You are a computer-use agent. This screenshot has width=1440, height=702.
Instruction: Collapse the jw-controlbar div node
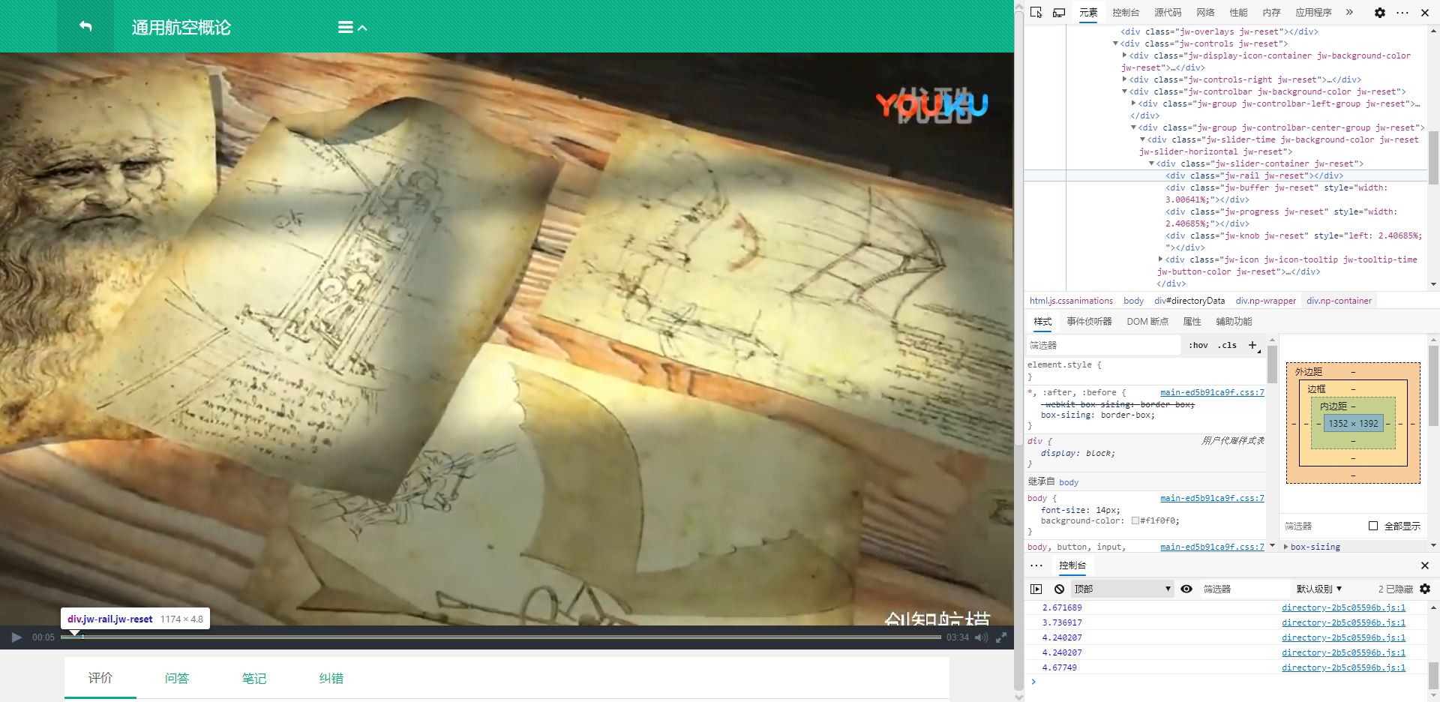[x=1124, y=91]
